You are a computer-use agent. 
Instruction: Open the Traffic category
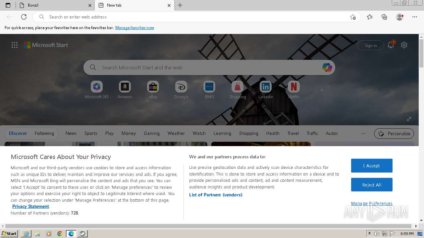pyautogui.click(x=312, y=133)
